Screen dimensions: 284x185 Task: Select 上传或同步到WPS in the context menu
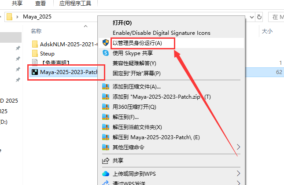click(134, 174)
